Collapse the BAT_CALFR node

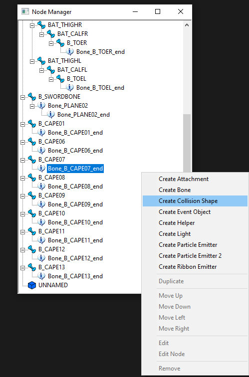point(41,34)
